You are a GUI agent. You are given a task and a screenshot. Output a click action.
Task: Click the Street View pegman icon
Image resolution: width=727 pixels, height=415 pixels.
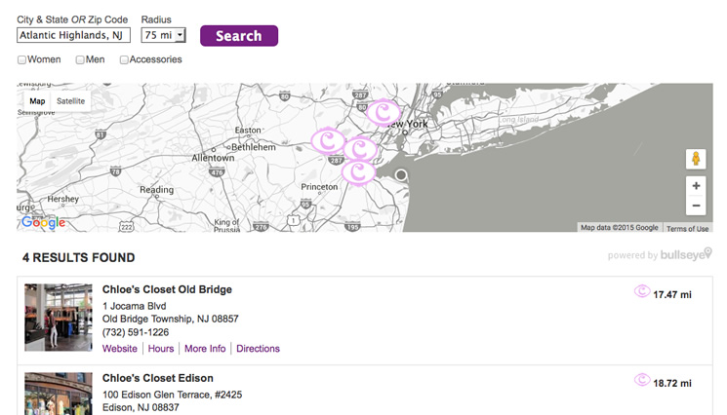[x=696, y=159]
